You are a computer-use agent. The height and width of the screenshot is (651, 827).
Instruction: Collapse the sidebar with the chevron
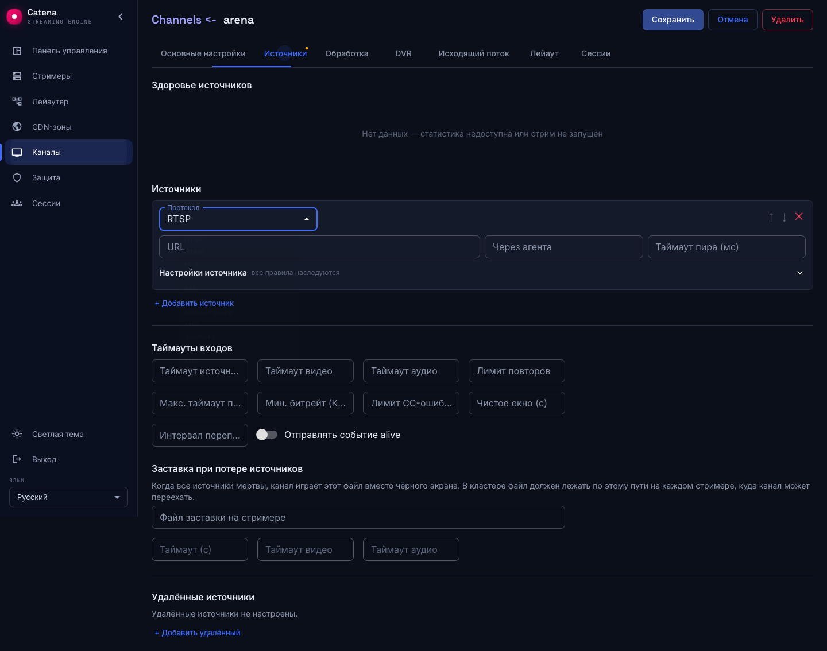121,17
